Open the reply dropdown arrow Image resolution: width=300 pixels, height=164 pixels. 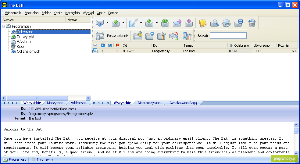point(157,23)
